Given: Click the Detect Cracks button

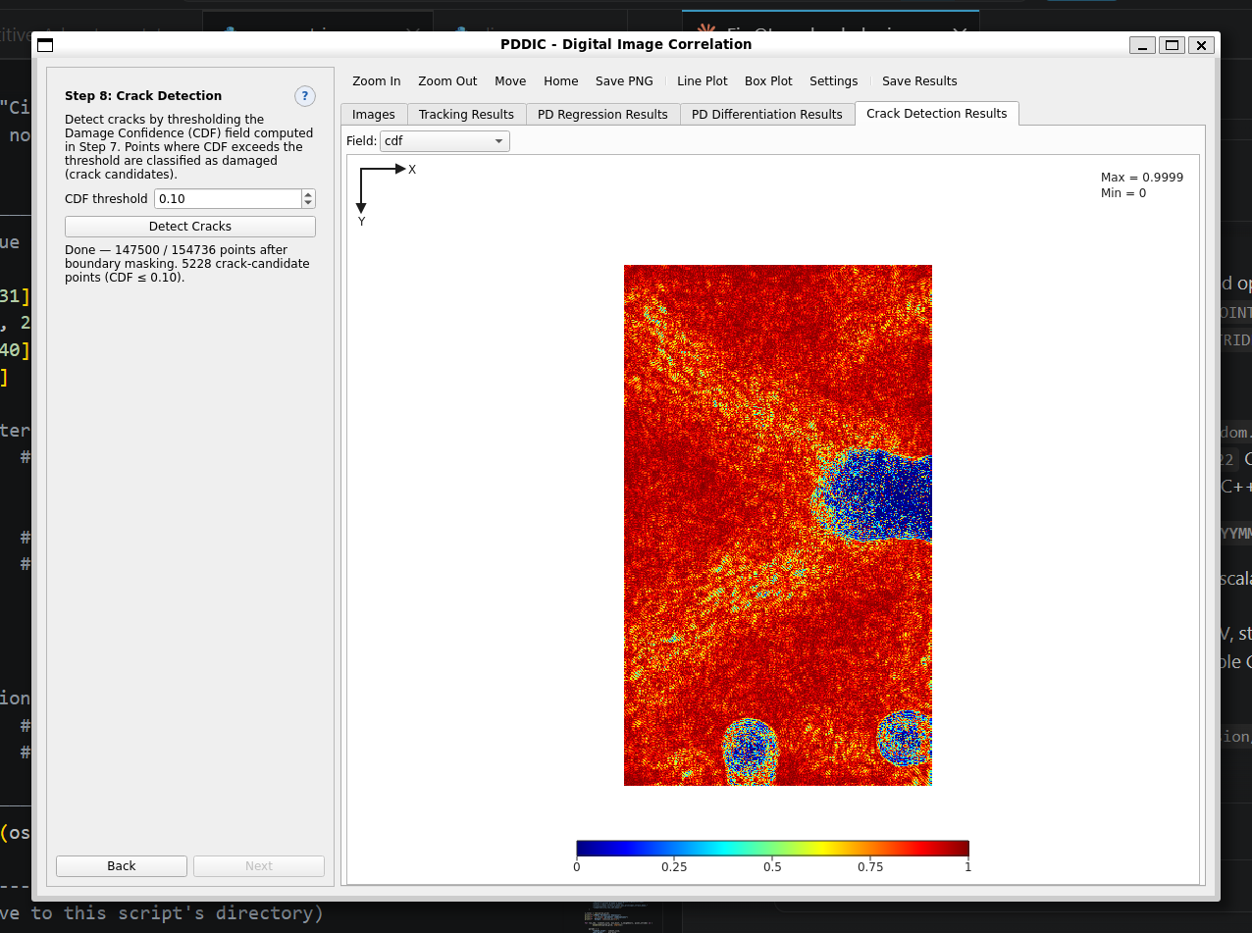Looking at the screenshot, I should click(x=190, y=227).
